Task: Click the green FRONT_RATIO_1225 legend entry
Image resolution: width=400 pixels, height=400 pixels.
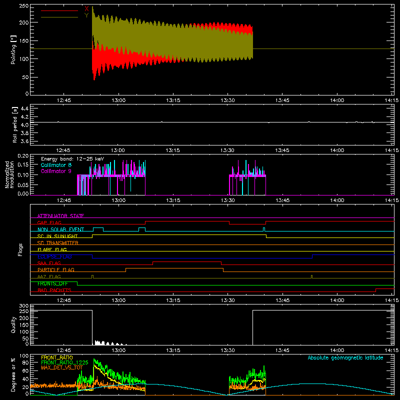Action: pos(64,362)
